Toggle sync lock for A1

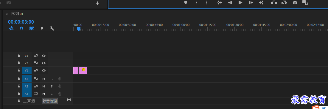click(x=35, y=79)
